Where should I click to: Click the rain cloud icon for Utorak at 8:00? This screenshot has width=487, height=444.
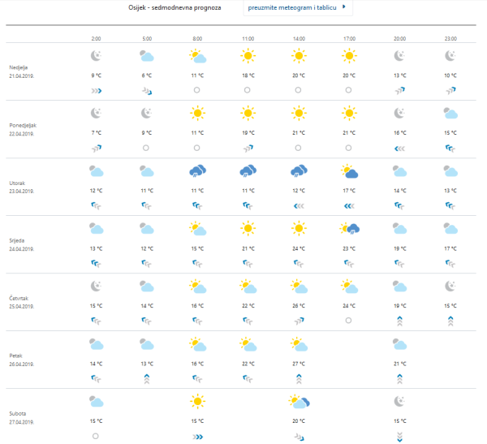[x=197, y=171]
